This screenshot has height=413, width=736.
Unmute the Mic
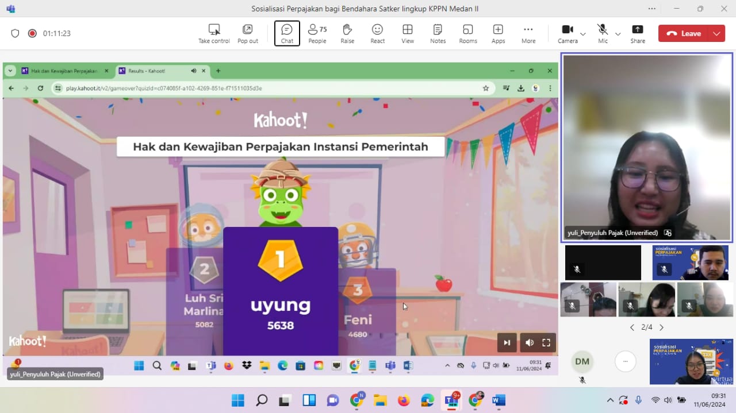tap(603, 33)
